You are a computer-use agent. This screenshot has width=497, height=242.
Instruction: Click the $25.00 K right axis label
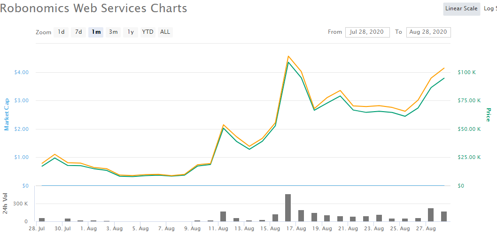469,157
